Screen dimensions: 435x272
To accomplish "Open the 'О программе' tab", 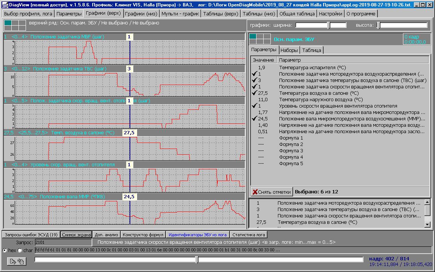I will point(361,14).
